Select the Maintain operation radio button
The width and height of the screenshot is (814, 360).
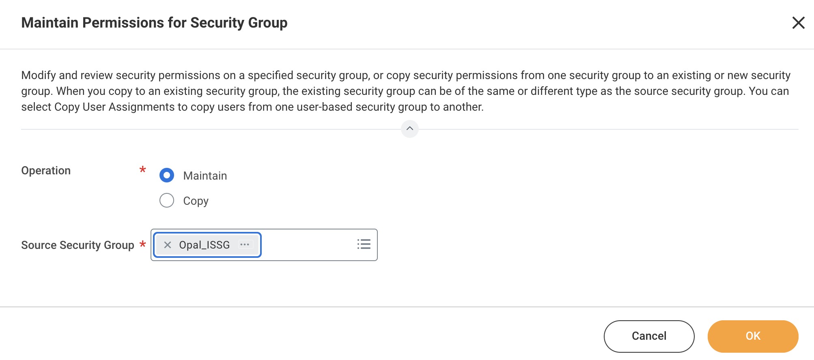[167, 176]
